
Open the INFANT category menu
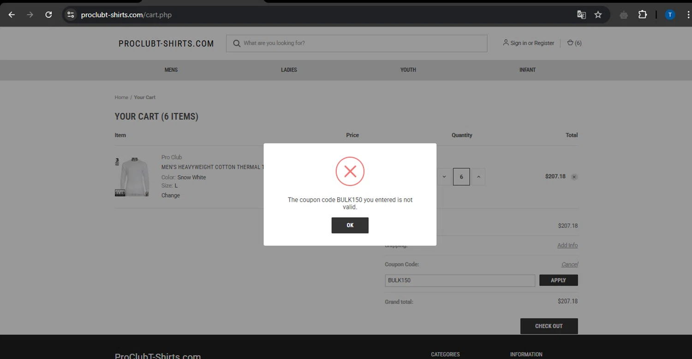point(527,70)
